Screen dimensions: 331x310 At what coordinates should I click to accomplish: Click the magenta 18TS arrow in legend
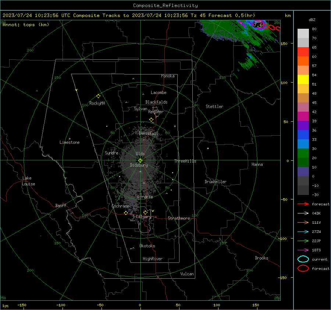[303, 250]
